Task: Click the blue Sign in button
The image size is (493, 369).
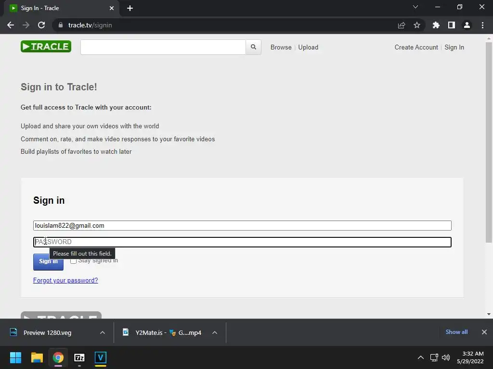Action: click(49, 262)
